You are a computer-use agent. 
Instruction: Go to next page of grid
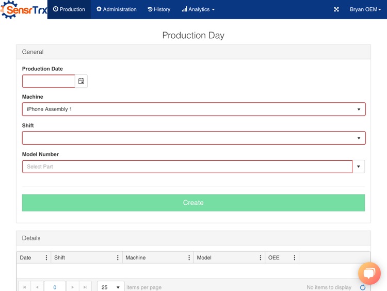click(x=73, y=287)
